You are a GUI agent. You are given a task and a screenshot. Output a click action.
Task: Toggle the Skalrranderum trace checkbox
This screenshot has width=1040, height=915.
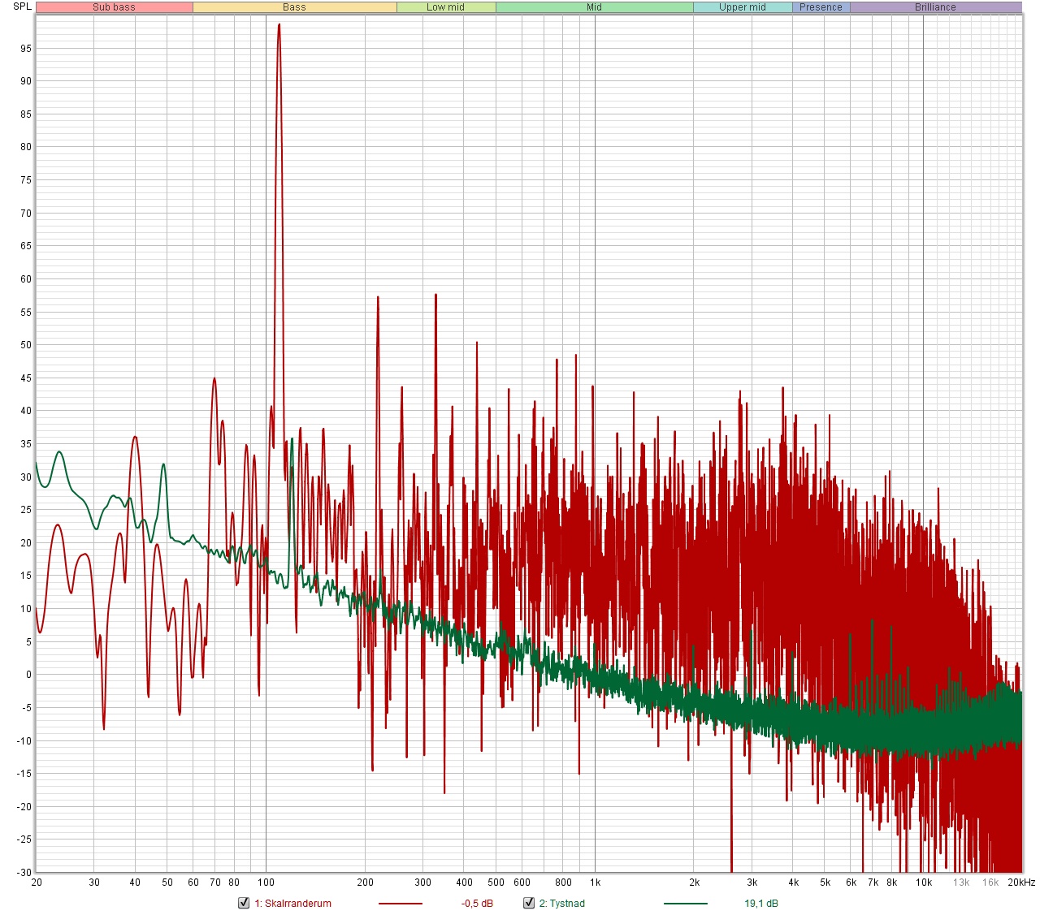[244, 903]
